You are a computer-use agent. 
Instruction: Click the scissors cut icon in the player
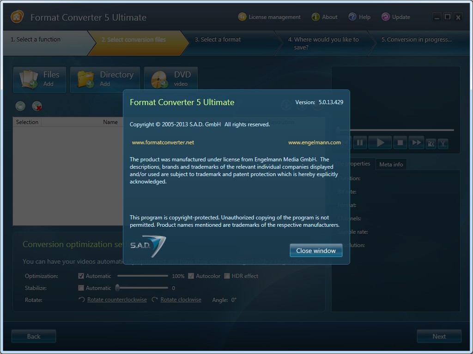point(443,144)
